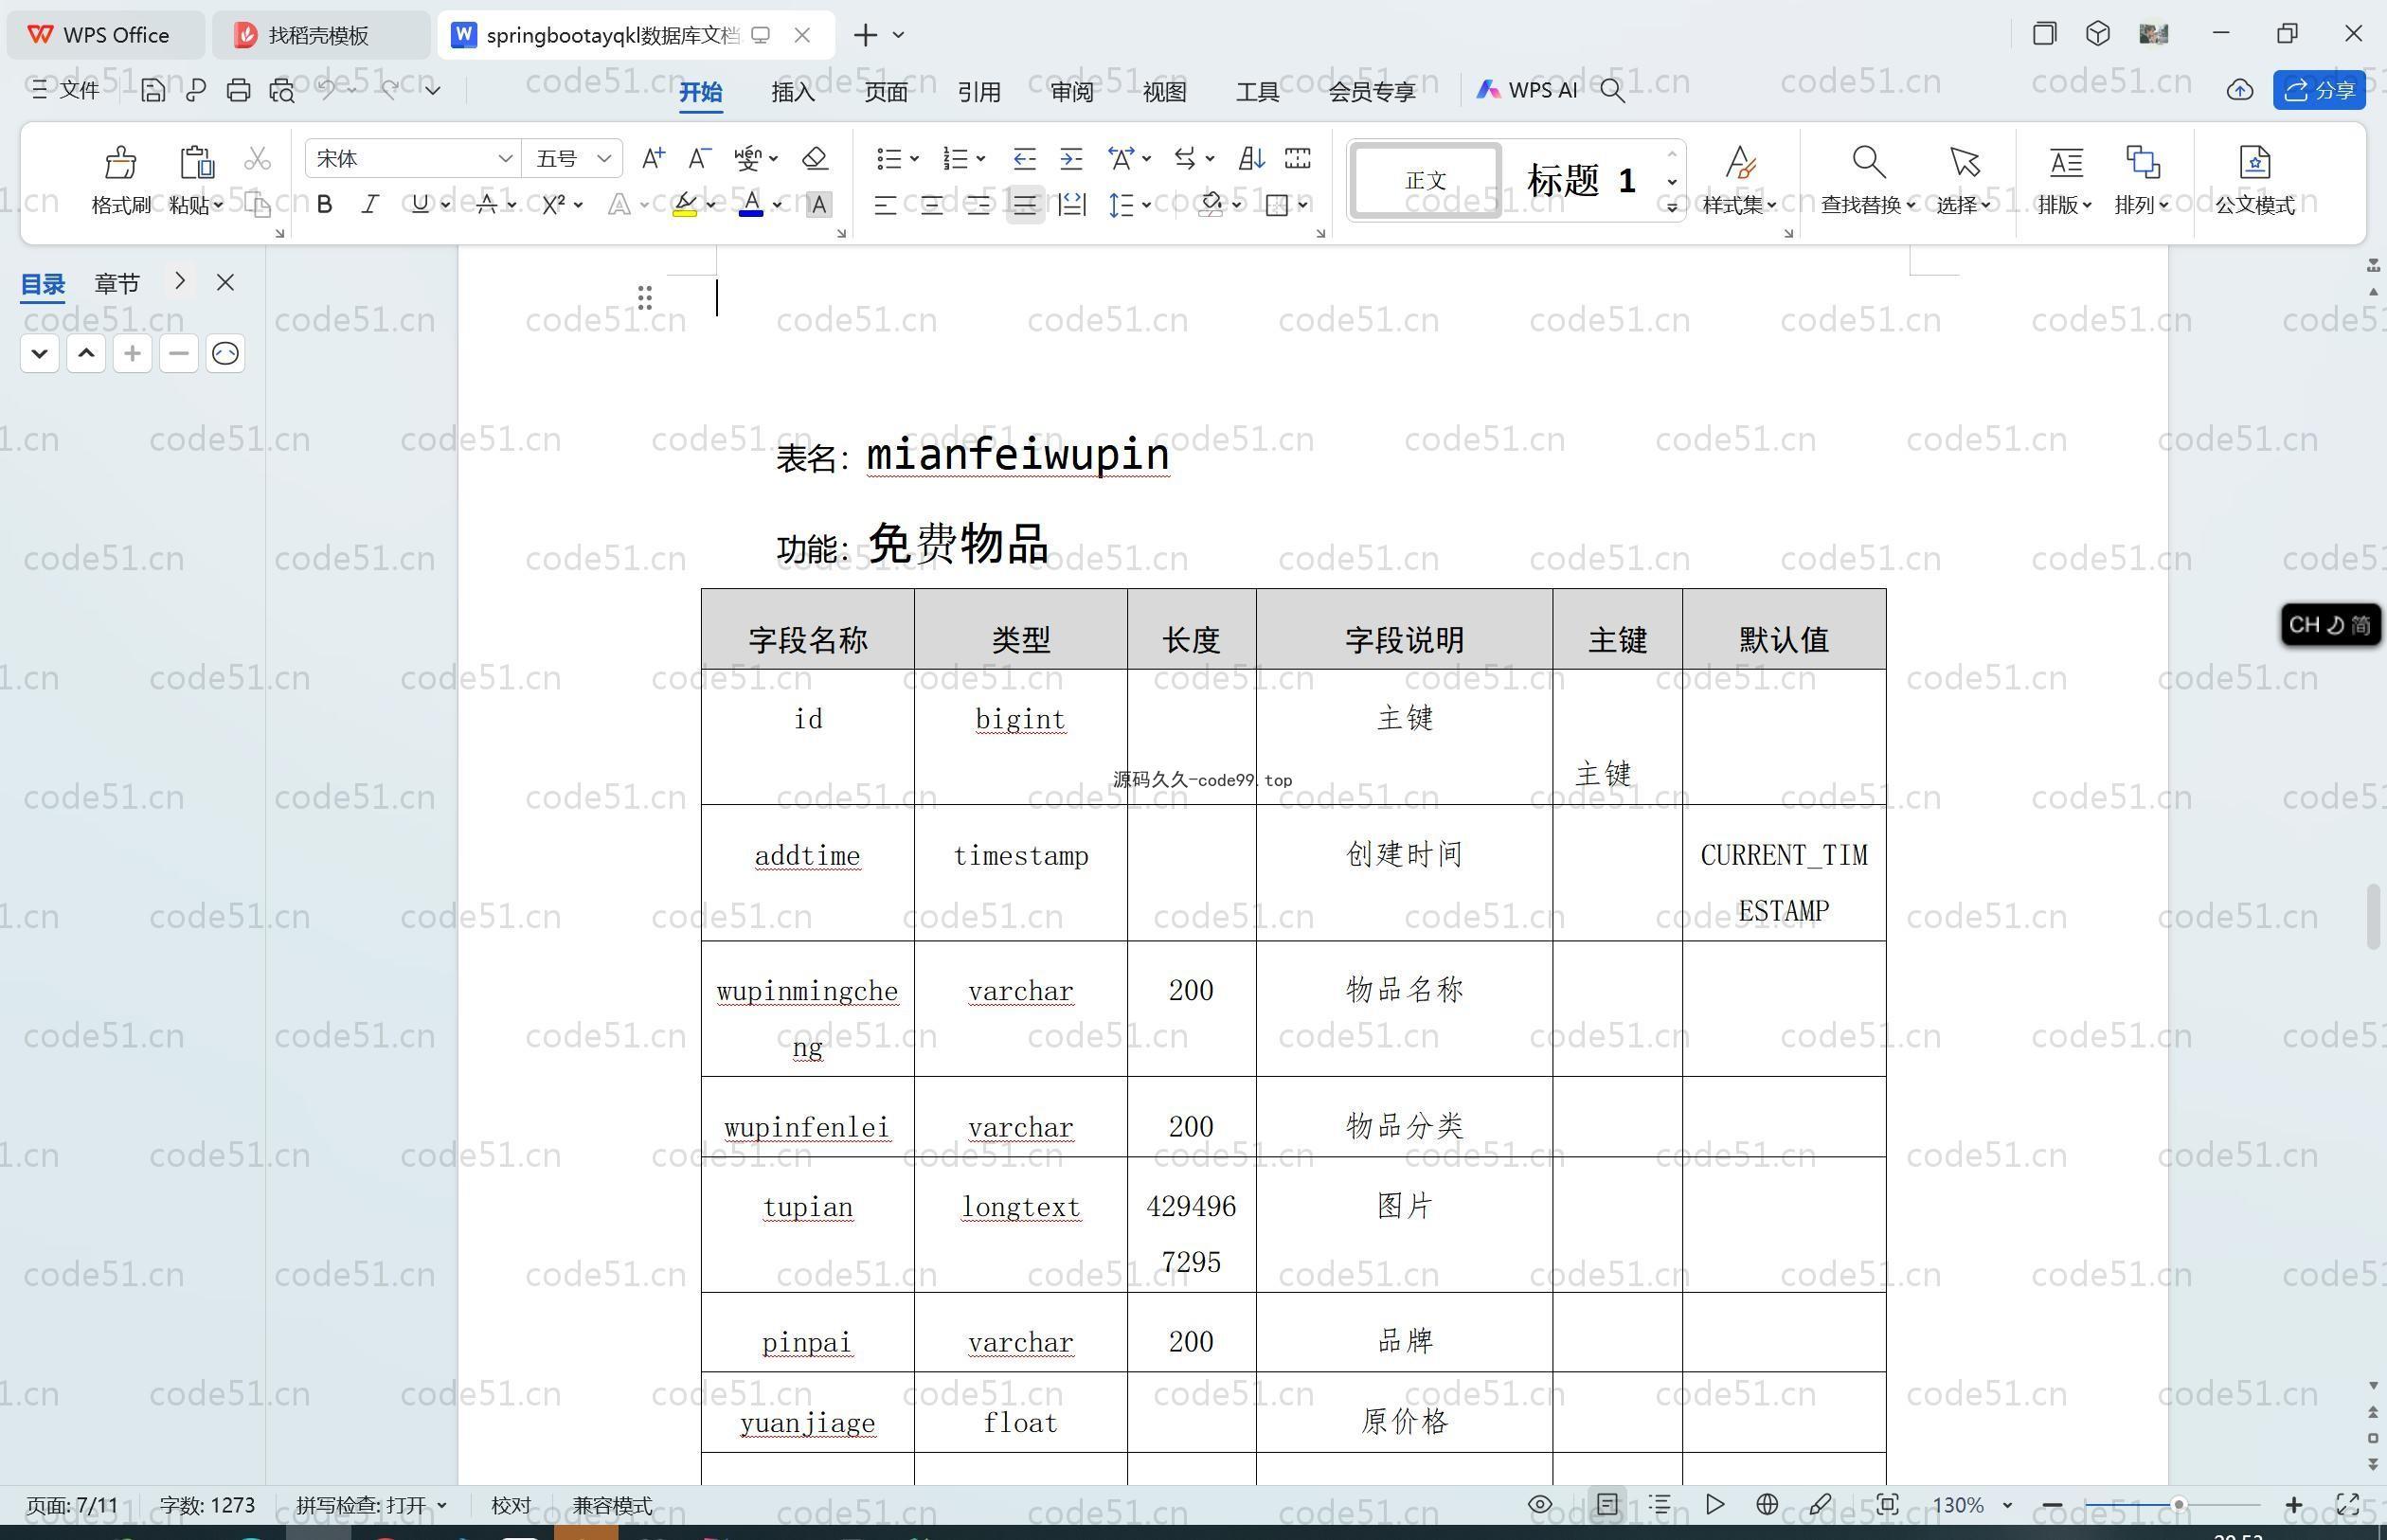Expand the line spacing dropdown
The width and height of the screenshot is (2387, 1540).
tap(1146, 205)
